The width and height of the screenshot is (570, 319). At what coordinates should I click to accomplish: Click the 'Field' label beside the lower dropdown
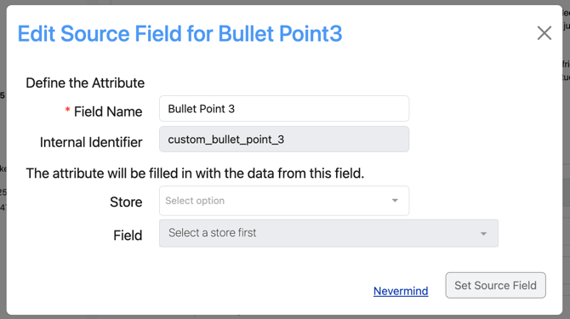(x=128, y=236)
